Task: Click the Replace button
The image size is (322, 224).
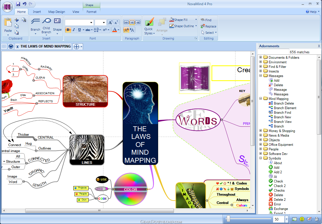Action: coord(209,26)
